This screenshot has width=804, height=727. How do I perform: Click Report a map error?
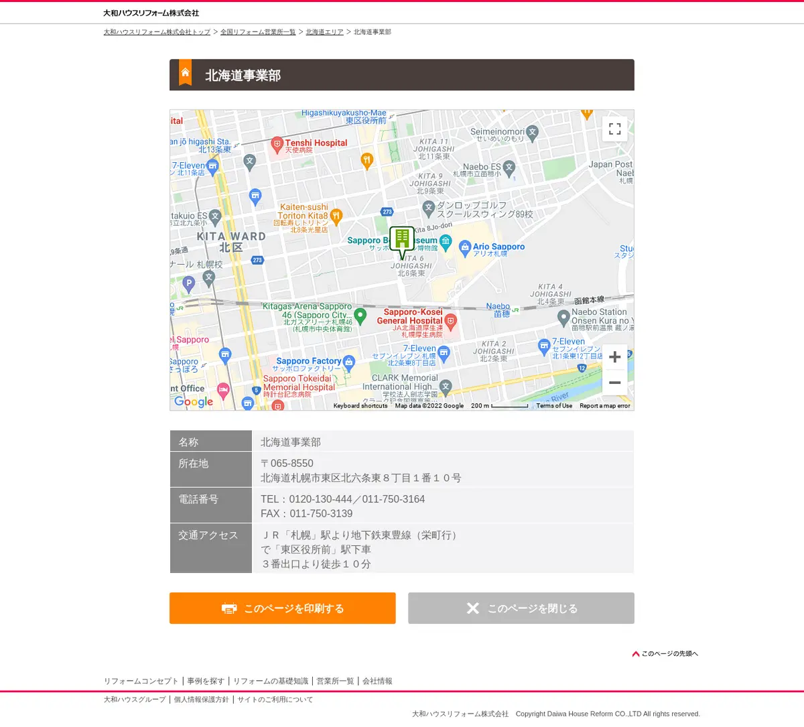point(605,406)
